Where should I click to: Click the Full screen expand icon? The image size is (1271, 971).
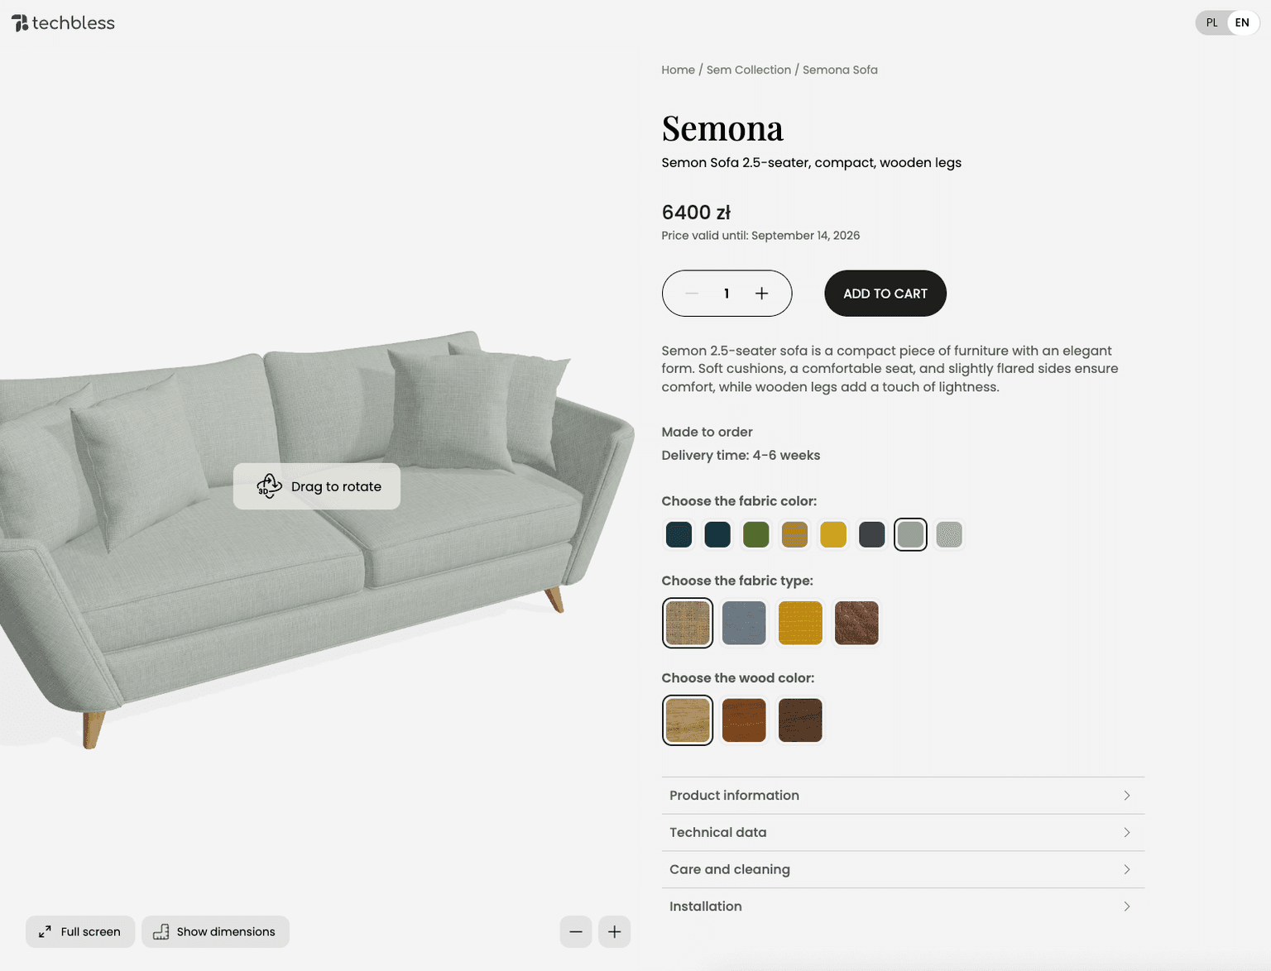[x=46, y=931]
